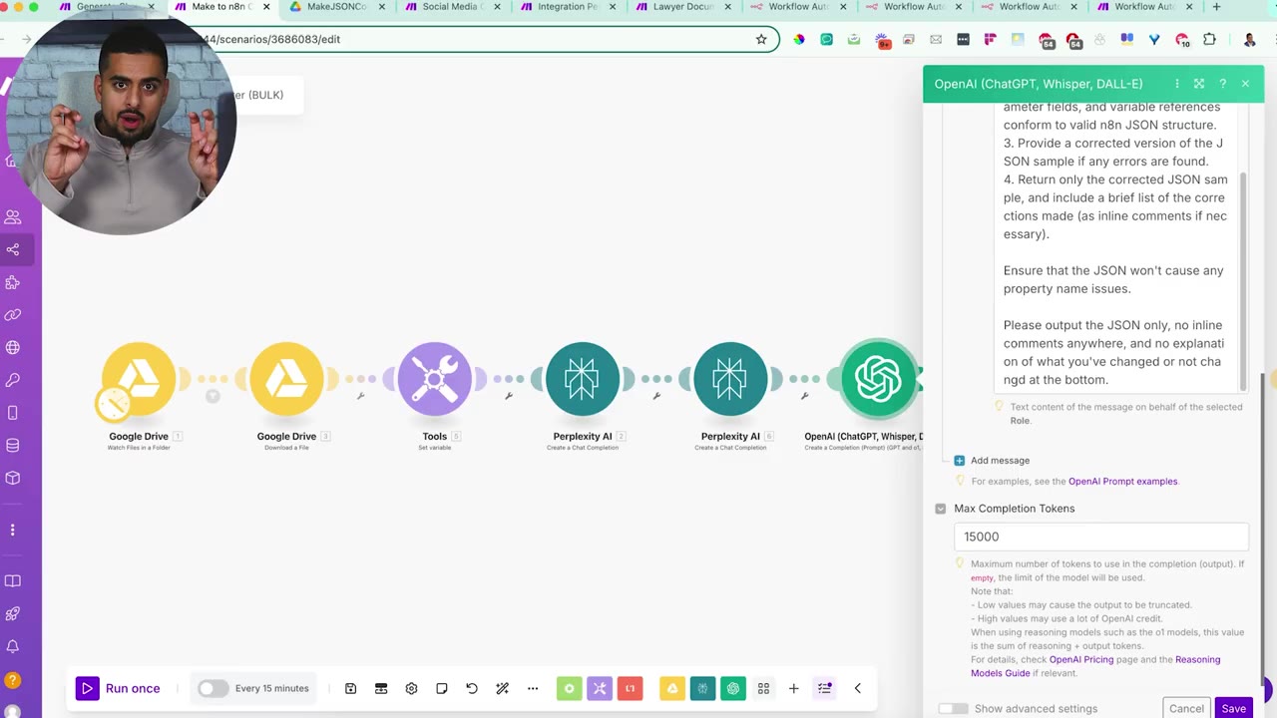Open the Google Drive Download a File module
This screenshot has width=1277, height=718.
pyautogui.click(x=286, y=379)
